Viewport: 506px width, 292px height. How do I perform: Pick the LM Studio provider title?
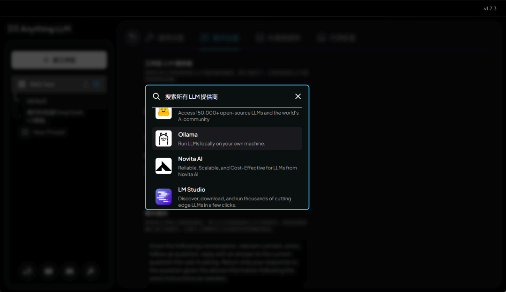click(x=192, y=190)
